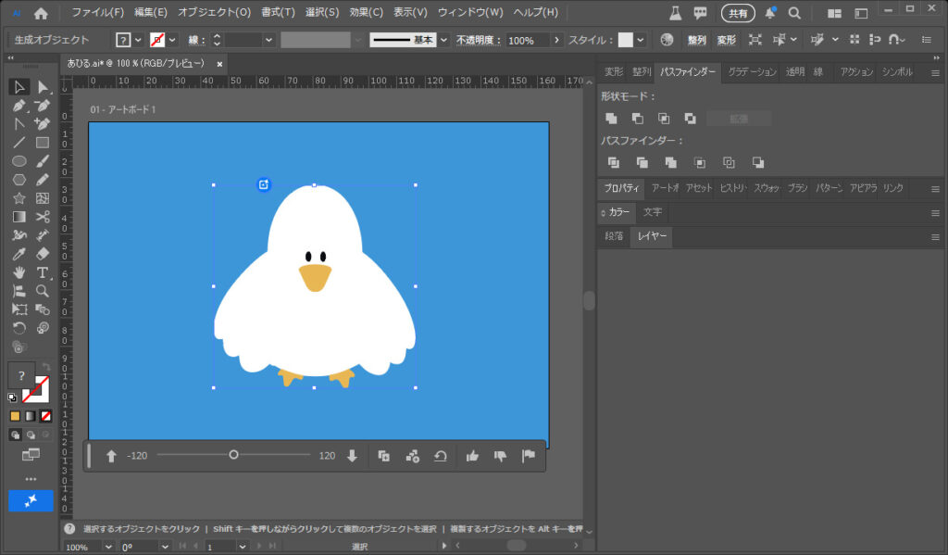
Task: Click the thumbs-down feedback icon
Action: click(x=500, y=456)
